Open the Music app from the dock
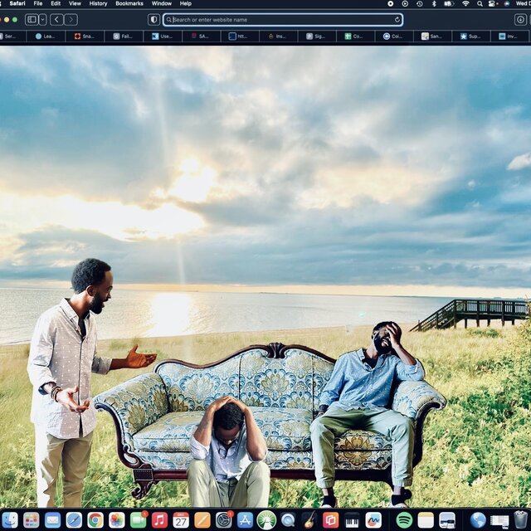Viewport: 531px width, 531px height. coord(159,520)
